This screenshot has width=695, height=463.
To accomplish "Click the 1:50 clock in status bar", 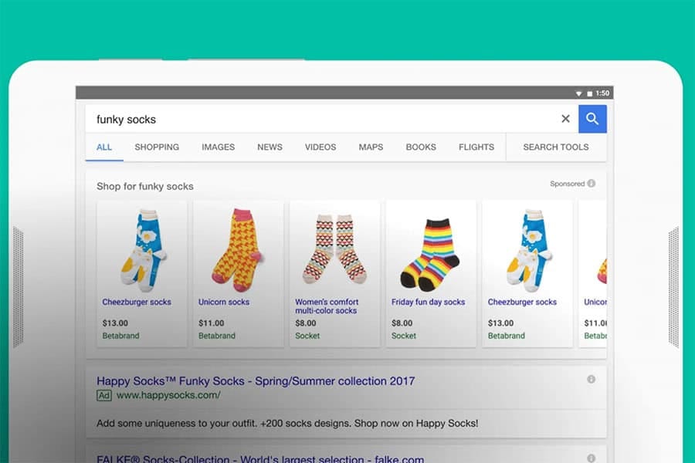I will coord(602,93).
